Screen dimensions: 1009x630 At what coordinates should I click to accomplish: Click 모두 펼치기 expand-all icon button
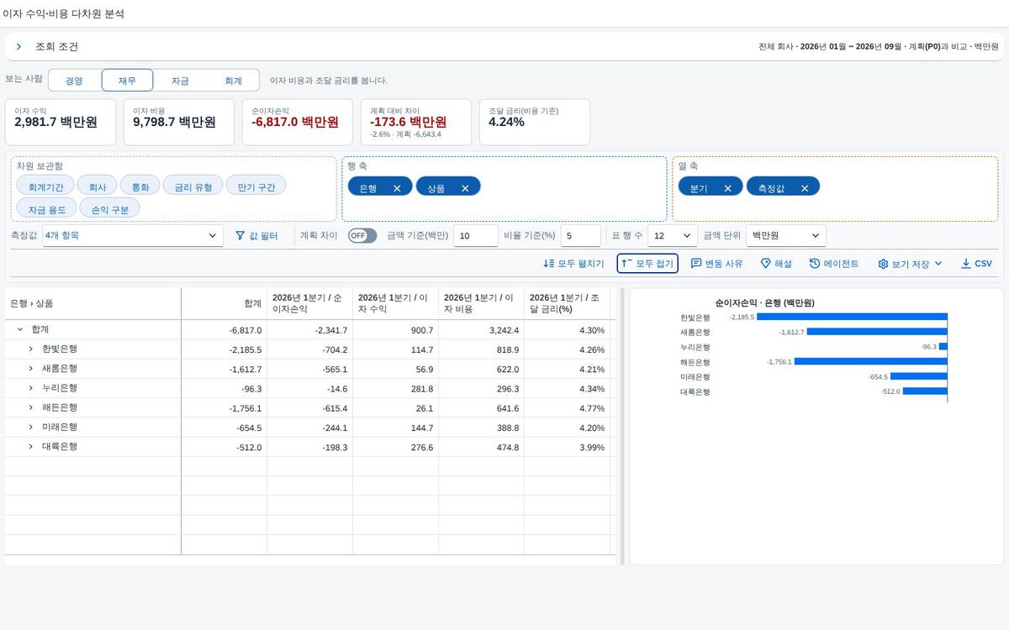tap(573, 264)
